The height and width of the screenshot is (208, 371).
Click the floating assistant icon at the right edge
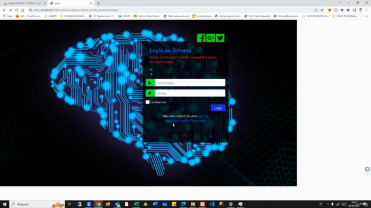click(x=367, y=169)
